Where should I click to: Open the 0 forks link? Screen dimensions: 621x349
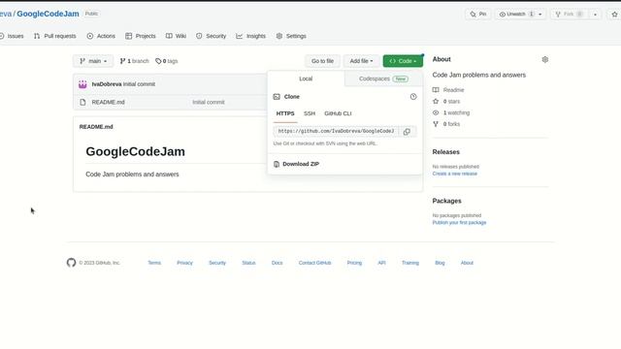coord(446,124)
